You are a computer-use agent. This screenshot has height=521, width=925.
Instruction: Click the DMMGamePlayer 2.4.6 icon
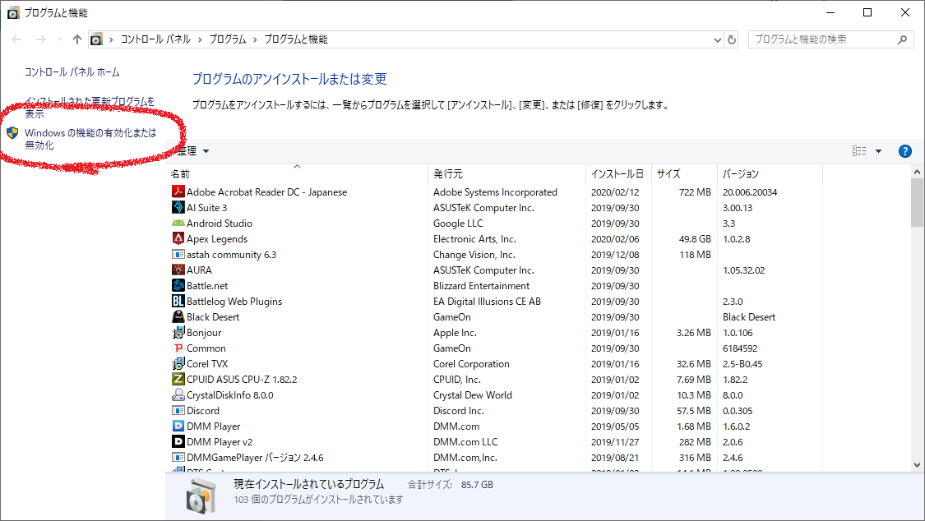(x=178, y=458)
